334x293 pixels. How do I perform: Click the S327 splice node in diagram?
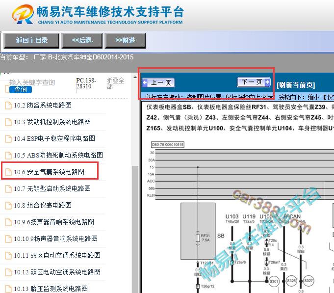coord(308,281)
